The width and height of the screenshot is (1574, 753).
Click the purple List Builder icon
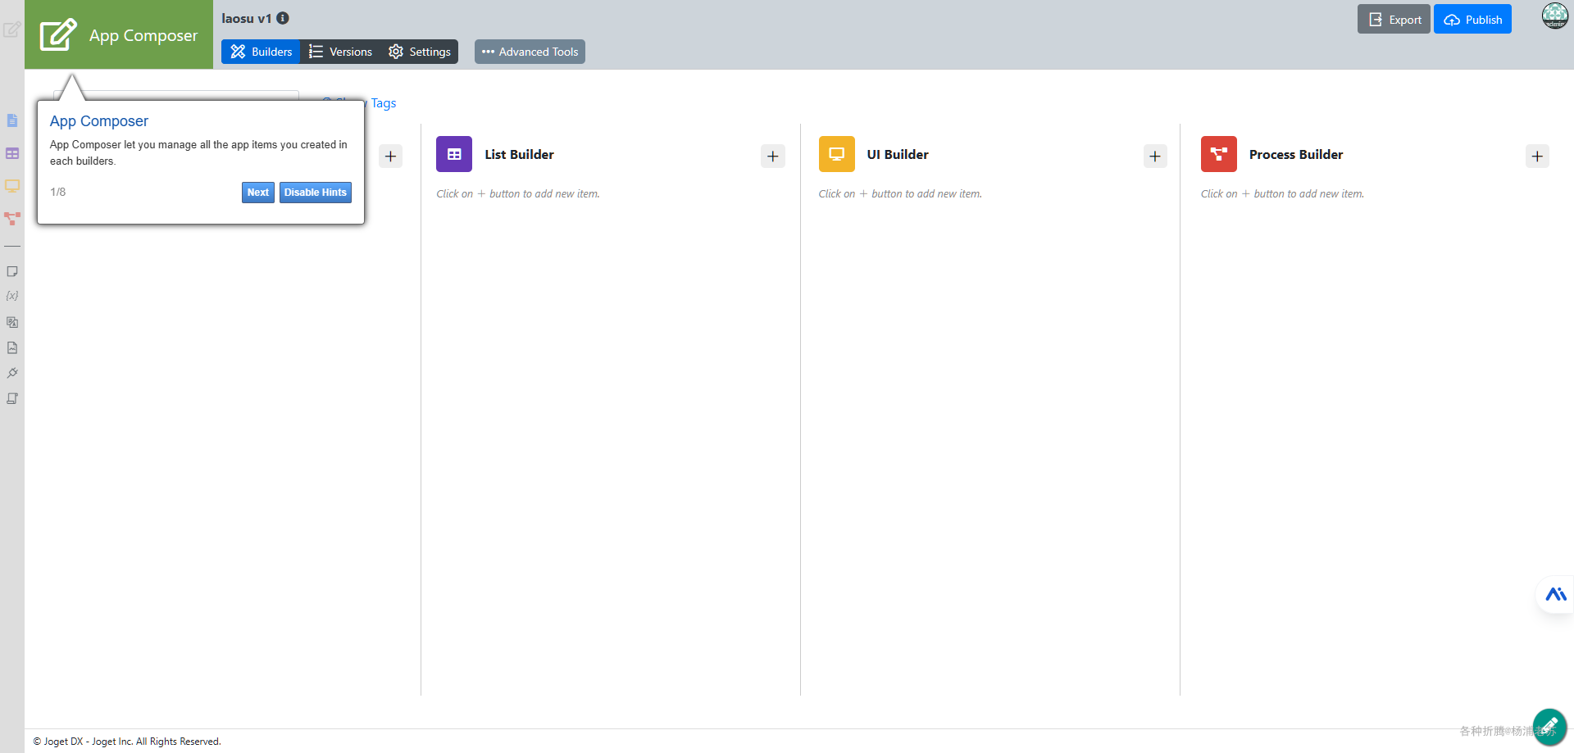coord(454,154)
